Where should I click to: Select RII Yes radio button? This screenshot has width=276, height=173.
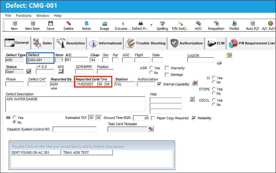click(14, 117)
